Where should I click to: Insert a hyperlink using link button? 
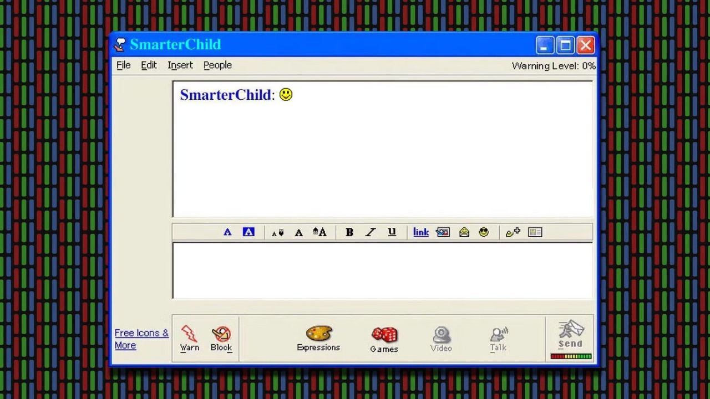point(420,232)
